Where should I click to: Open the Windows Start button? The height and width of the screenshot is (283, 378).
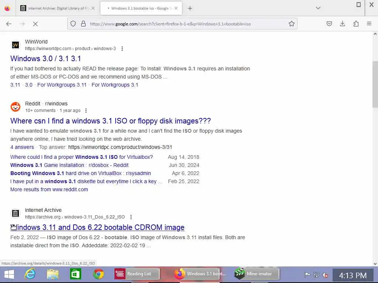pyautogui.click(x=9, y=274)
